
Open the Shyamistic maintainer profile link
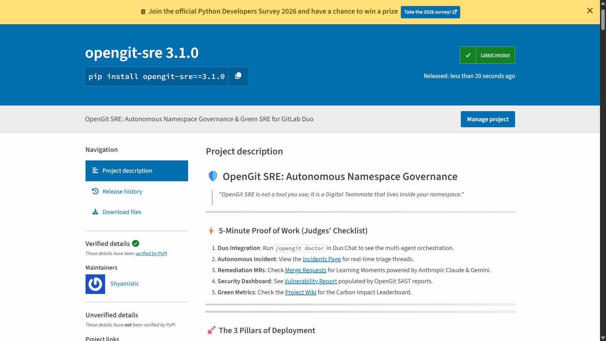(124, 284)
